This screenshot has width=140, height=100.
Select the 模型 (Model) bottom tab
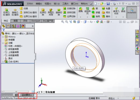[x=16, y=95]
